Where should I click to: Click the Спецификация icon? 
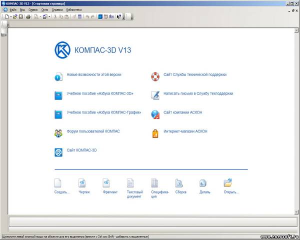(x=154, y=183)
